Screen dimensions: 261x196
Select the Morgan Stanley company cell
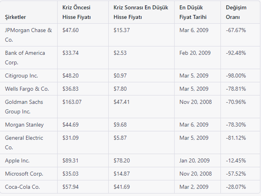pyautogui.click(x=24, y=125)
